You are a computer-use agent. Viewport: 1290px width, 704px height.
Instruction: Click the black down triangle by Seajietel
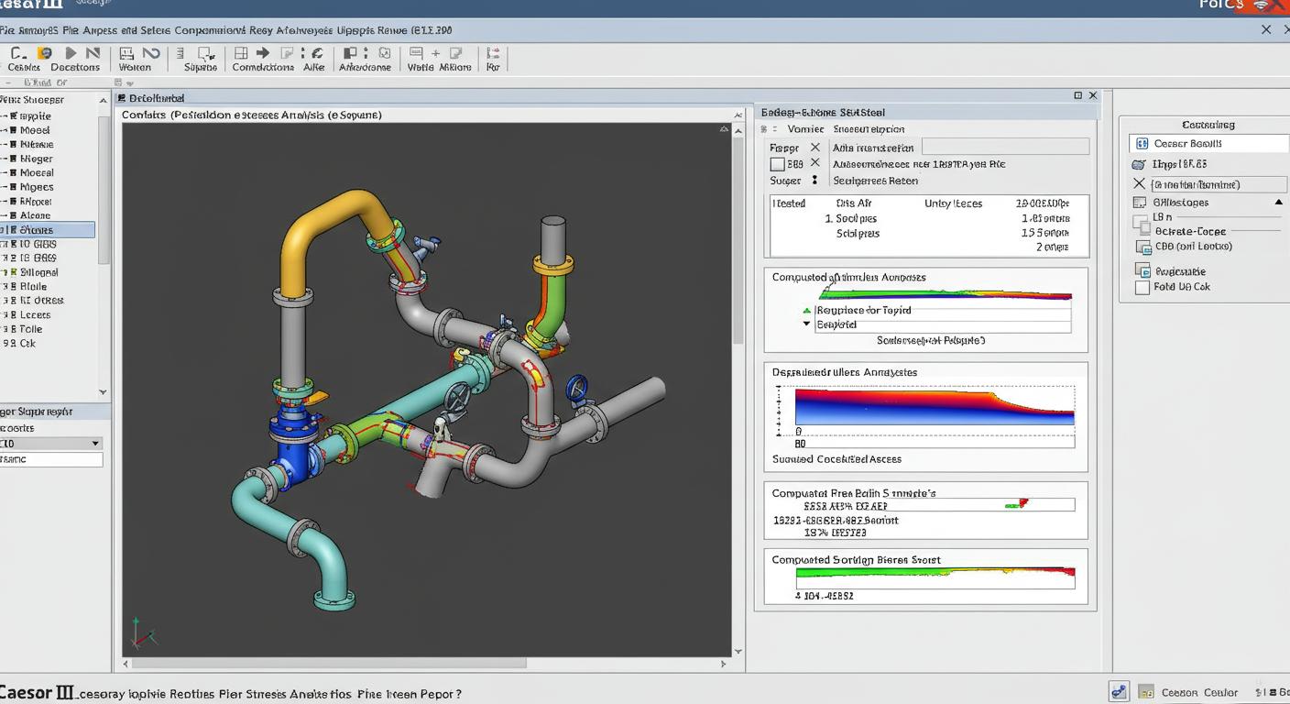[x=806, y=324]
